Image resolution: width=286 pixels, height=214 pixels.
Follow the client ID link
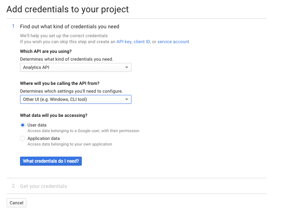point(142,42)
